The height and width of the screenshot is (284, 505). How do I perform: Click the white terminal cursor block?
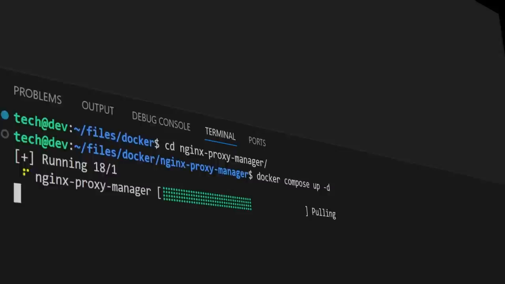pyautogui.click(x=17, y=193)
